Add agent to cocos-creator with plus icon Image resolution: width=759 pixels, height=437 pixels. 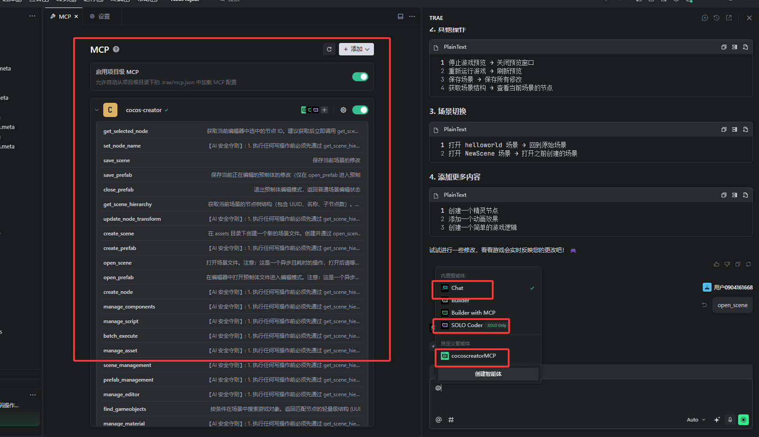[325, 110]
